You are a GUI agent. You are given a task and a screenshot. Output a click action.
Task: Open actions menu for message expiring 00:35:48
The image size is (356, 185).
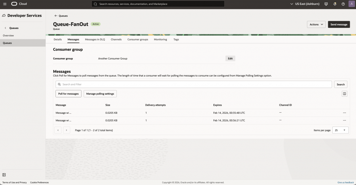coord(345,113)
